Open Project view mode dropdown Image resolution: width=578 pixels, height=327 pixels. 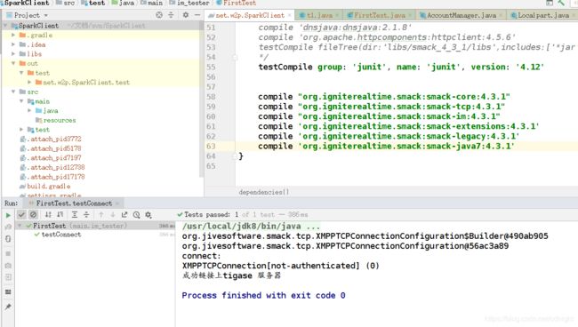tap(45, 15)
